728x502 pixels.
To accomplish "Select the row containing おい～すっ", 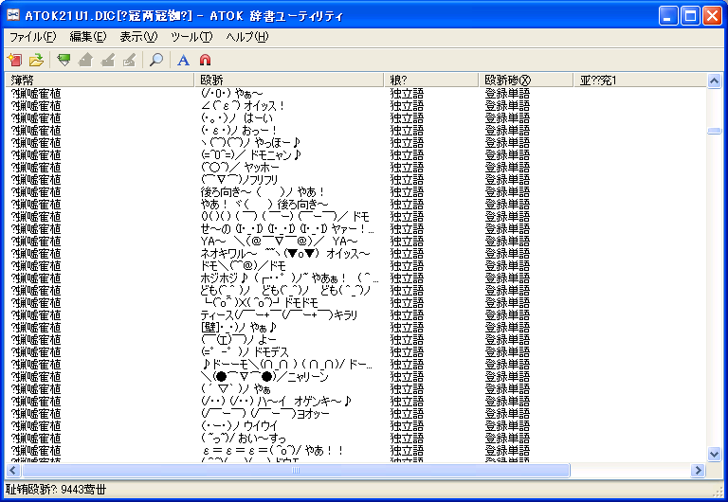I will [355, 438].
